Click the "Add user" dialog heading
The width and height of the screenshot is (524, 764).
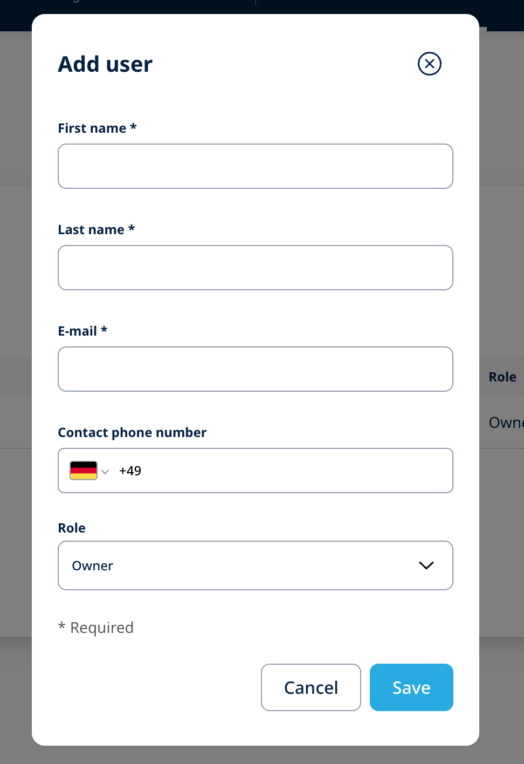pyautogui.click(x=105, y=64)
